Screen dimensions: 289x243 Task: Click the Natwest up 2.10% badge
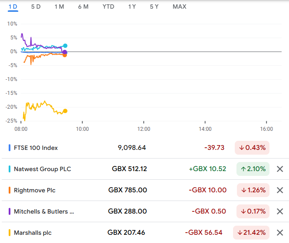tap(253, 169)
